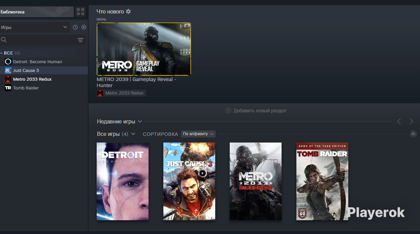
Task: Open the Игры category dropdown
Action: [x=35, y=27]
